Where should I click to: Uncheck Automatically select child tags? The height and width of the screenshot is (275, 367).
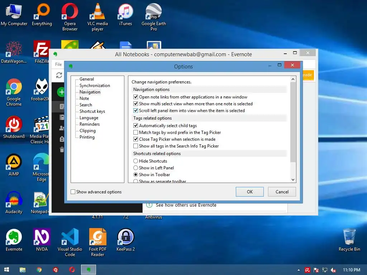click(135, 126)
